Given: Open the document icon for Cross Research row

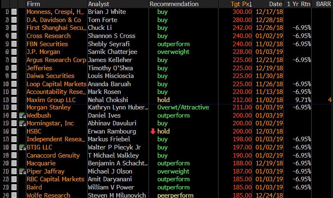Looking at the screenshot, I should [x=14, y=36].
